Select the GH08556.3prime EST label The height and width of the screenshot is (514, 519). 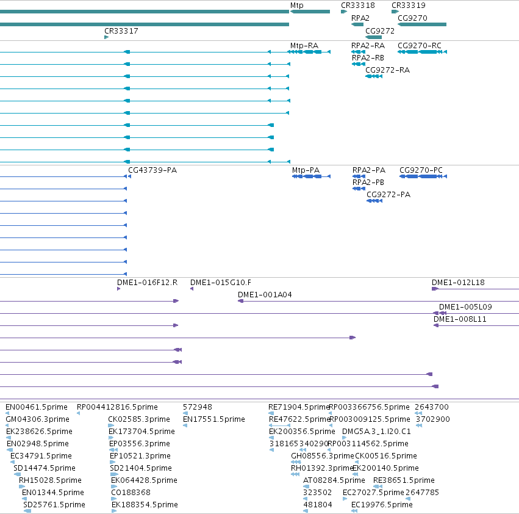[x=323, y=456]
